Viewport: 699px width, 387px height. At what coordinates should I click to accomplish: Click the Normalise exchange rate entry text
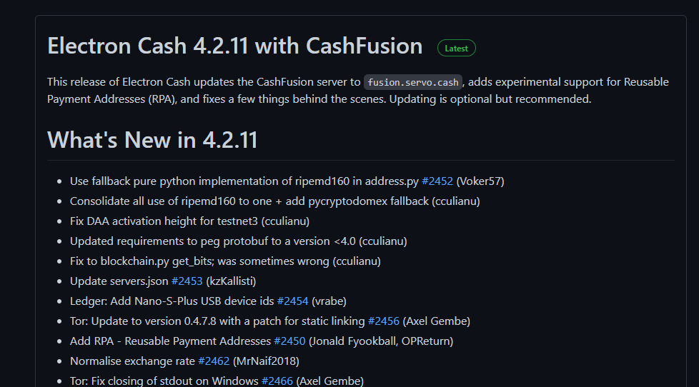click(132, 361)
